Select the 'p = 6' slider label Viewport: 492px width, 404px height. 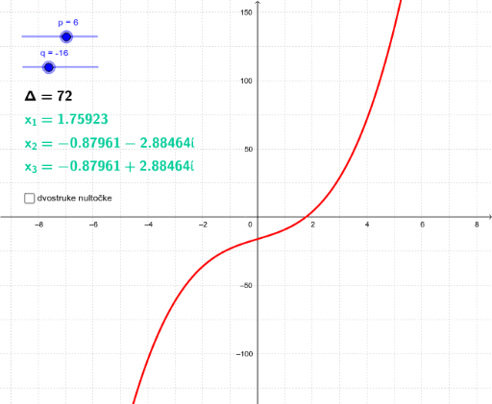pyautogui.click(x=68, y=23)
